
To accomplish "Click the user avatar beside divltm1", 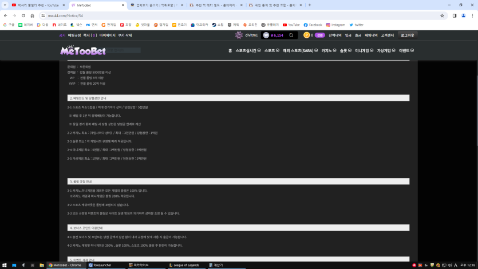I will coord(239,35).
